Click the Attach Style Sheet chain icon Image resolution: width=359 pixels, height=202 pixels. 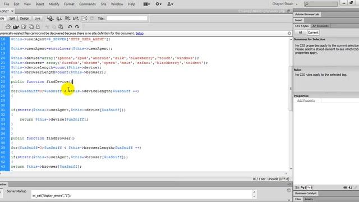tap(345, 187)
